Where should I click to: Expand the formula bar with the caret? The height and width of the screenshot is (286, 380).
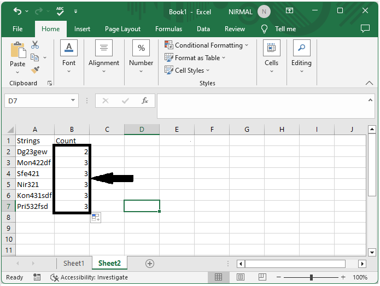click(370, 100)
